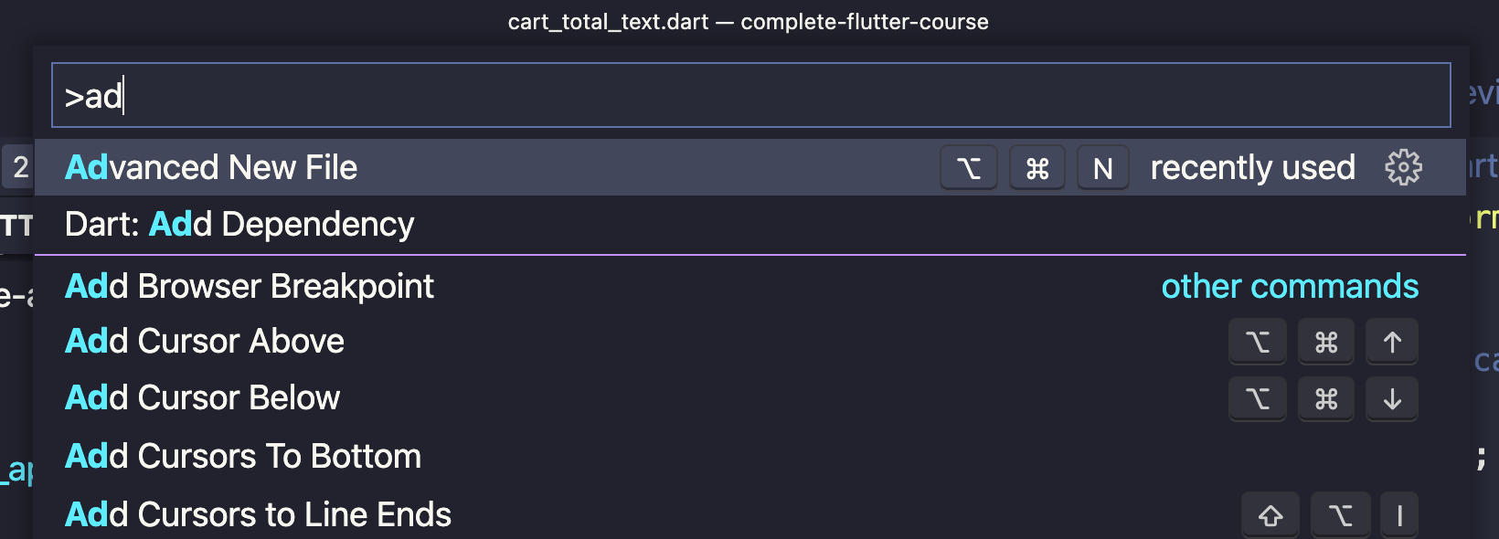Image resolution: width=1499 pixels, height=539 pixels.
Task: Click Option key badge in Add Cursor Below row
Action: click(x=1257, y=399)
